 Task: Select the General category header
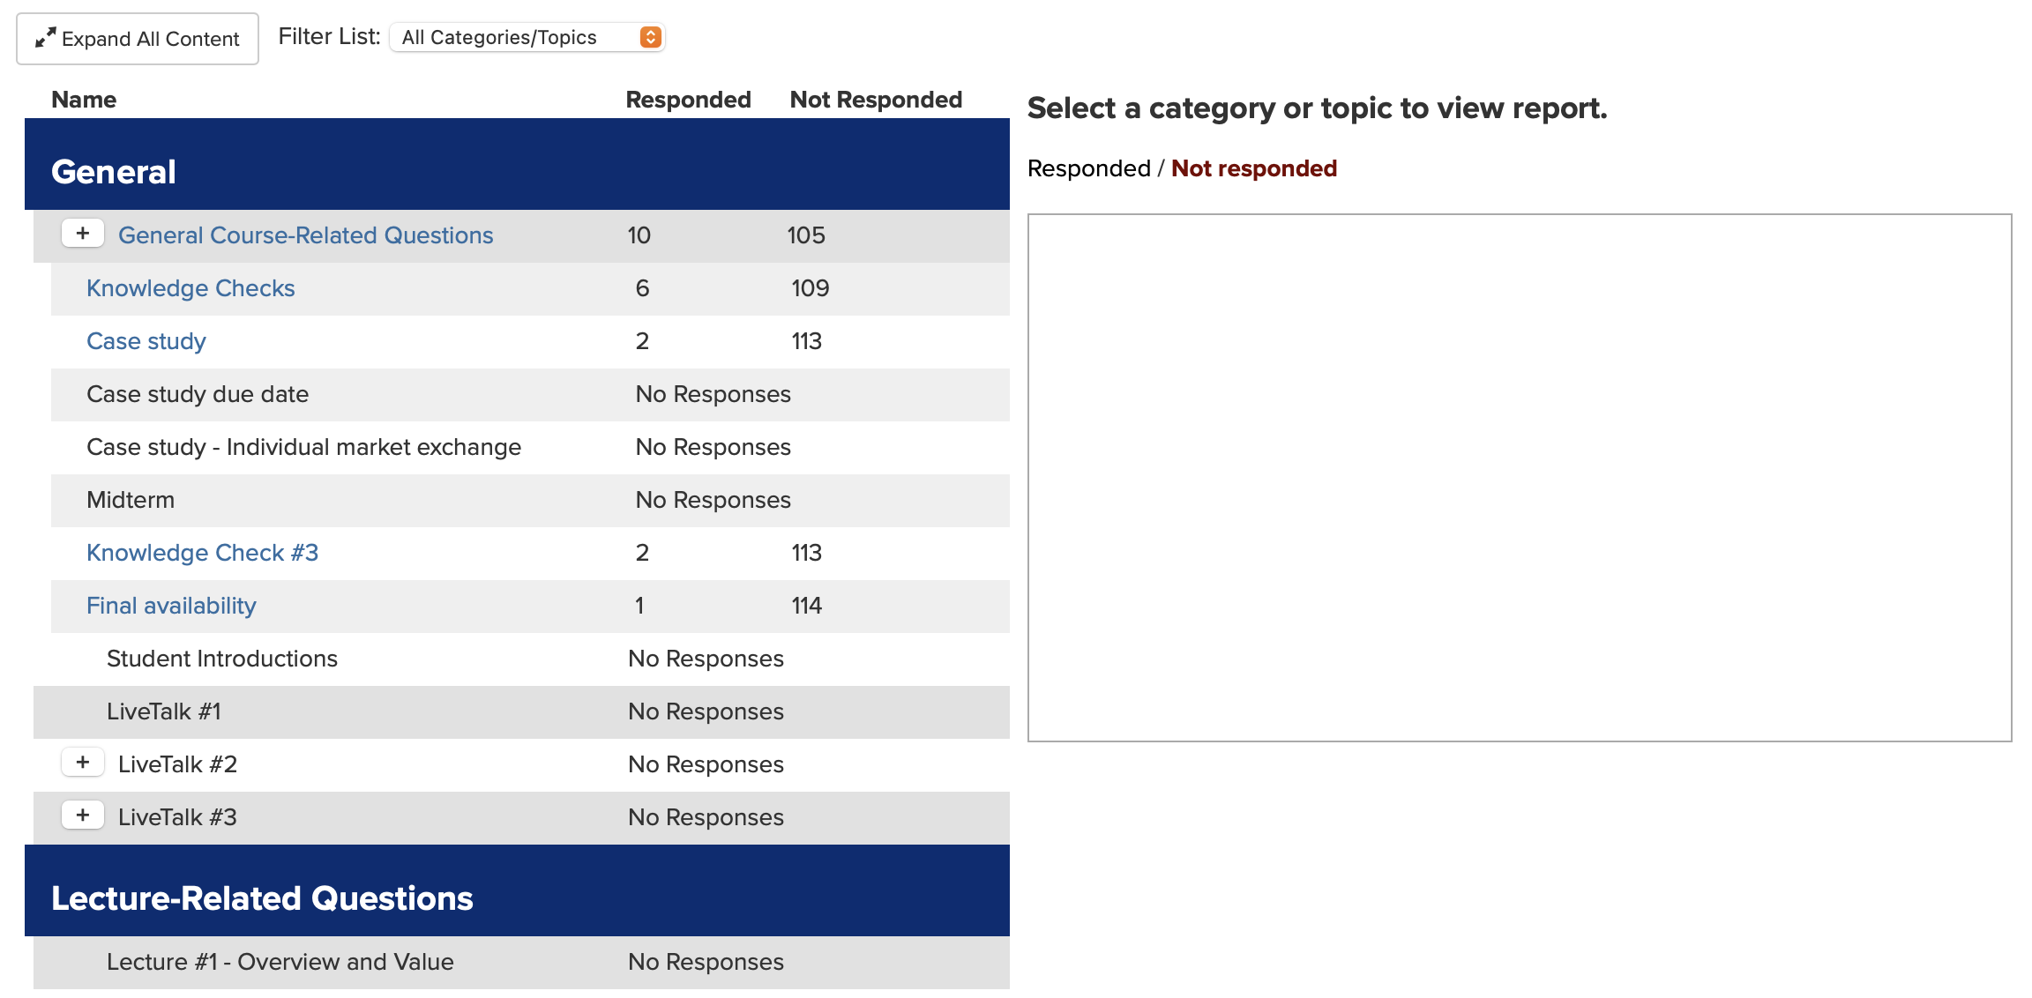(113, 172)
